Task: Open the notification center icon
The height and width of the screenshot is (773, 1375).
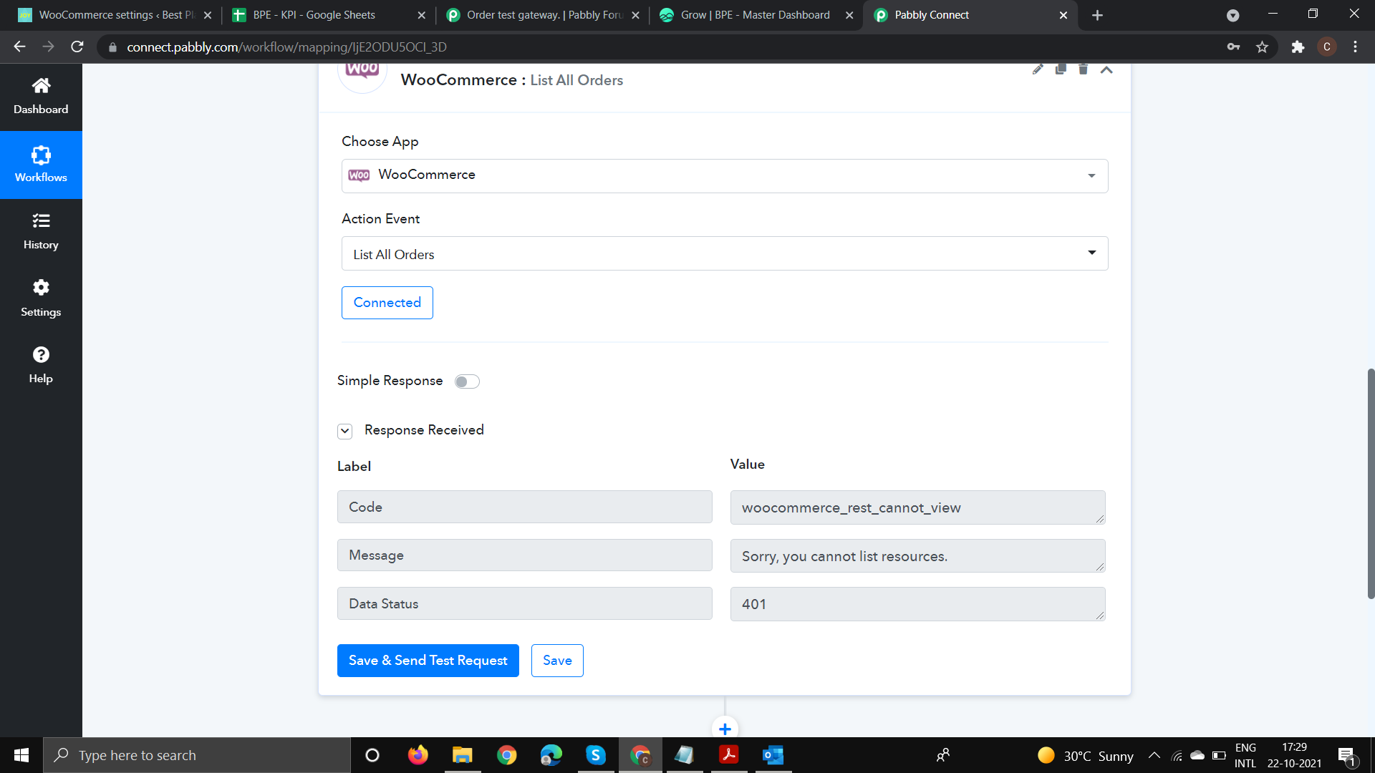Action: [1346, 756]
